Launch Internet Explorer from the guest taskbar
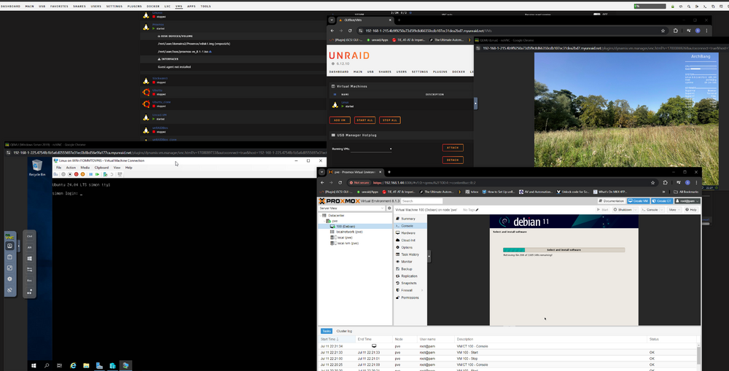Screen dimensions: 729x371 [73, 366]
